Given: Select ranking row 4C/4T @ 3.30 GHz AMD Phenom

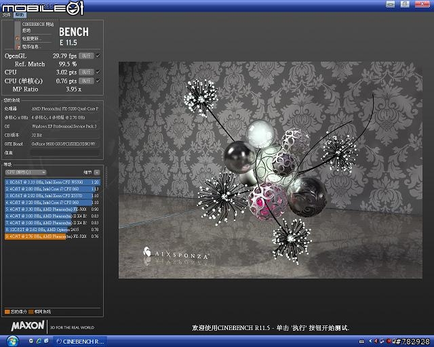Looking at the screenshot, I should click(52, 209).
